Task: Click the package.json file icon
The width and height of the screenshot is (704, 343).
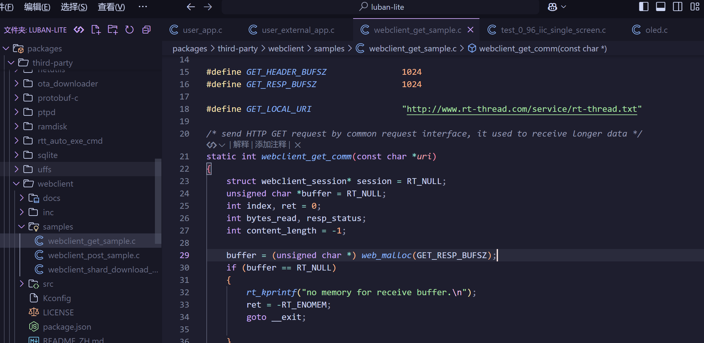Action: coord(34,327)
